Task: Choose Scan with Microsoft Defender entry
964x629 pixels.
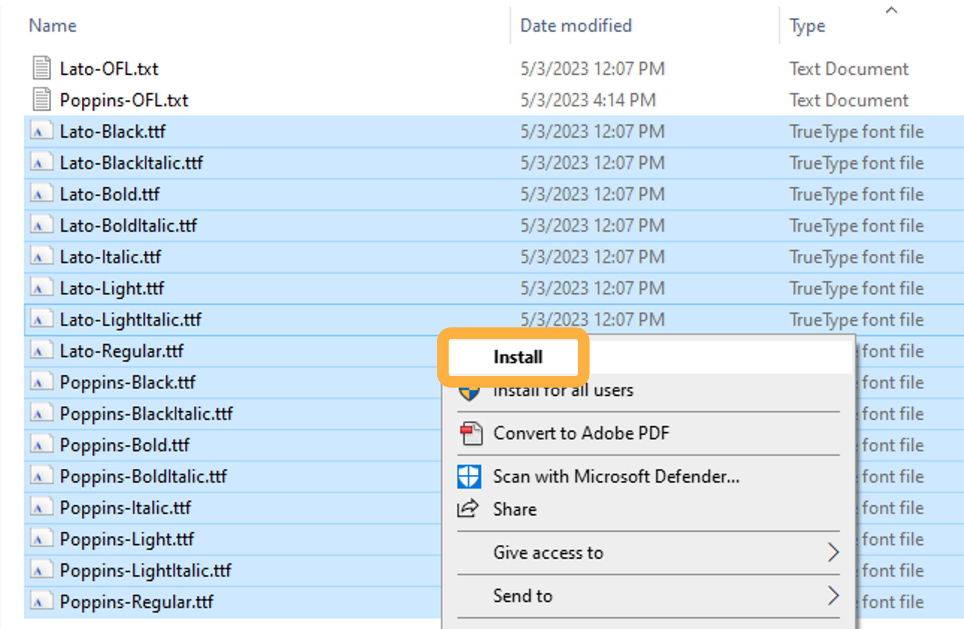Action: click(616, 477)
